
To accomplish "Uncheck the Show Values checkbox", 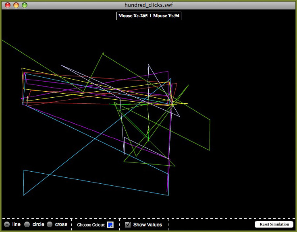I will pos(128,224).
